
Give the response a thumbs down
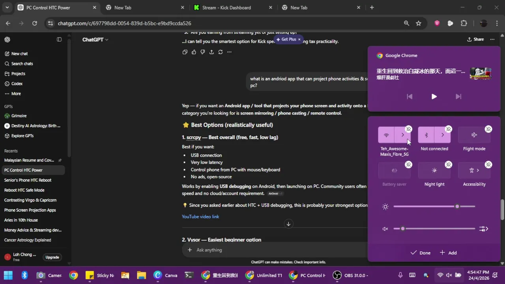pos(202,52)
